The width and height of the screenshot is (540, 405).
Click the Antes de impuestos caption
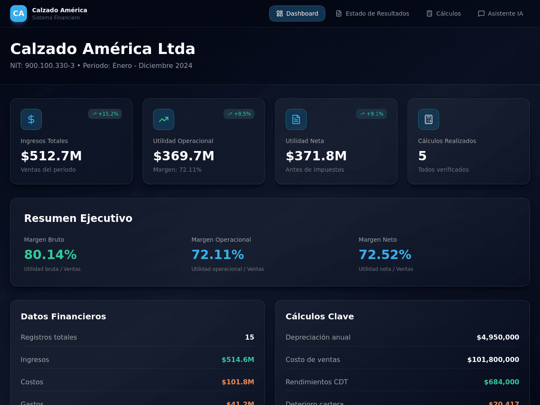[x=315, y=170]
